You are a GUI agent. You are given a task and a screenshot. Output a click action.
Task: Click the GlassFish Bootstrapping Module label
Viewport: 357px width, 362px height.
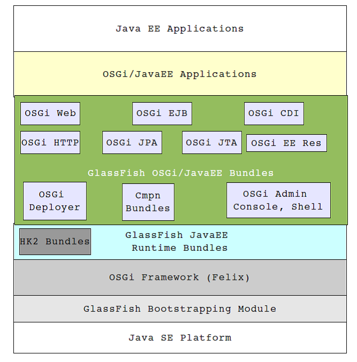pos(180,309)
